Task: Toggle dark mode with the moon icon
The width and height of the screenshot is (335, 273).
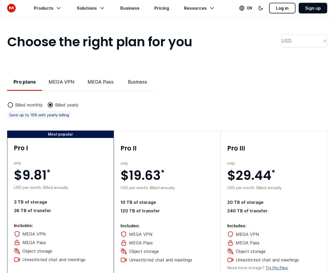Action: tap(260, 8)
